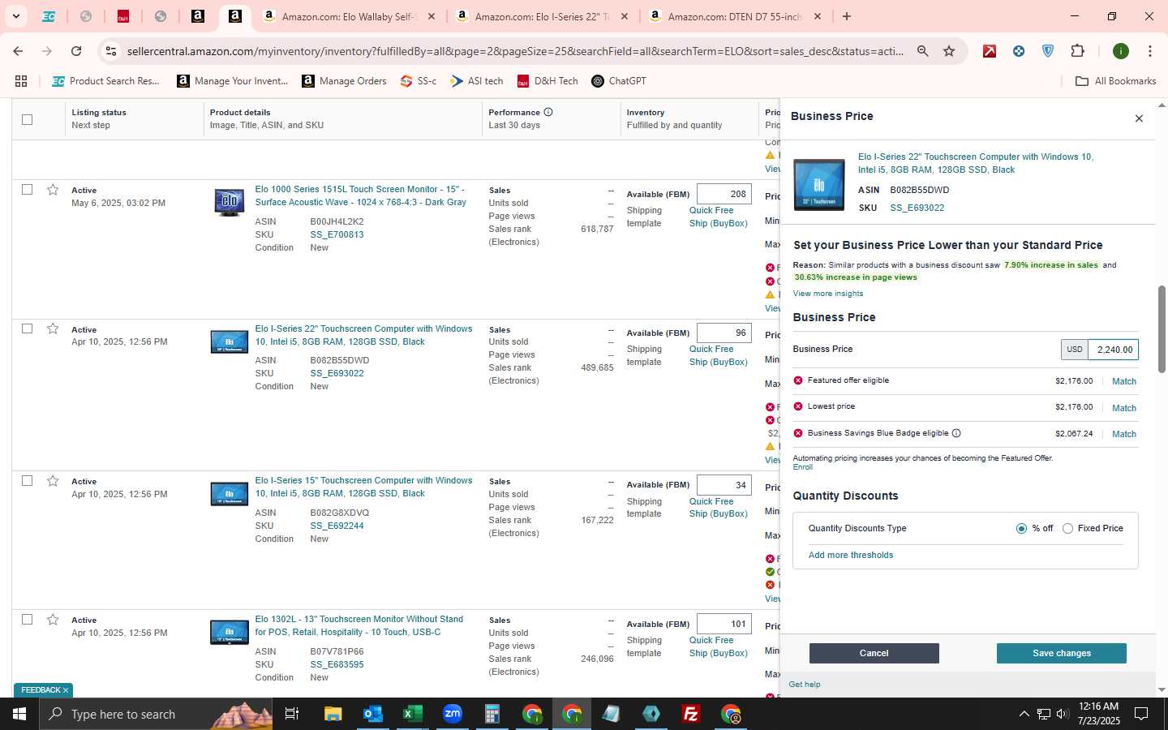
Task: Reload the page
Action: [76, 51]
